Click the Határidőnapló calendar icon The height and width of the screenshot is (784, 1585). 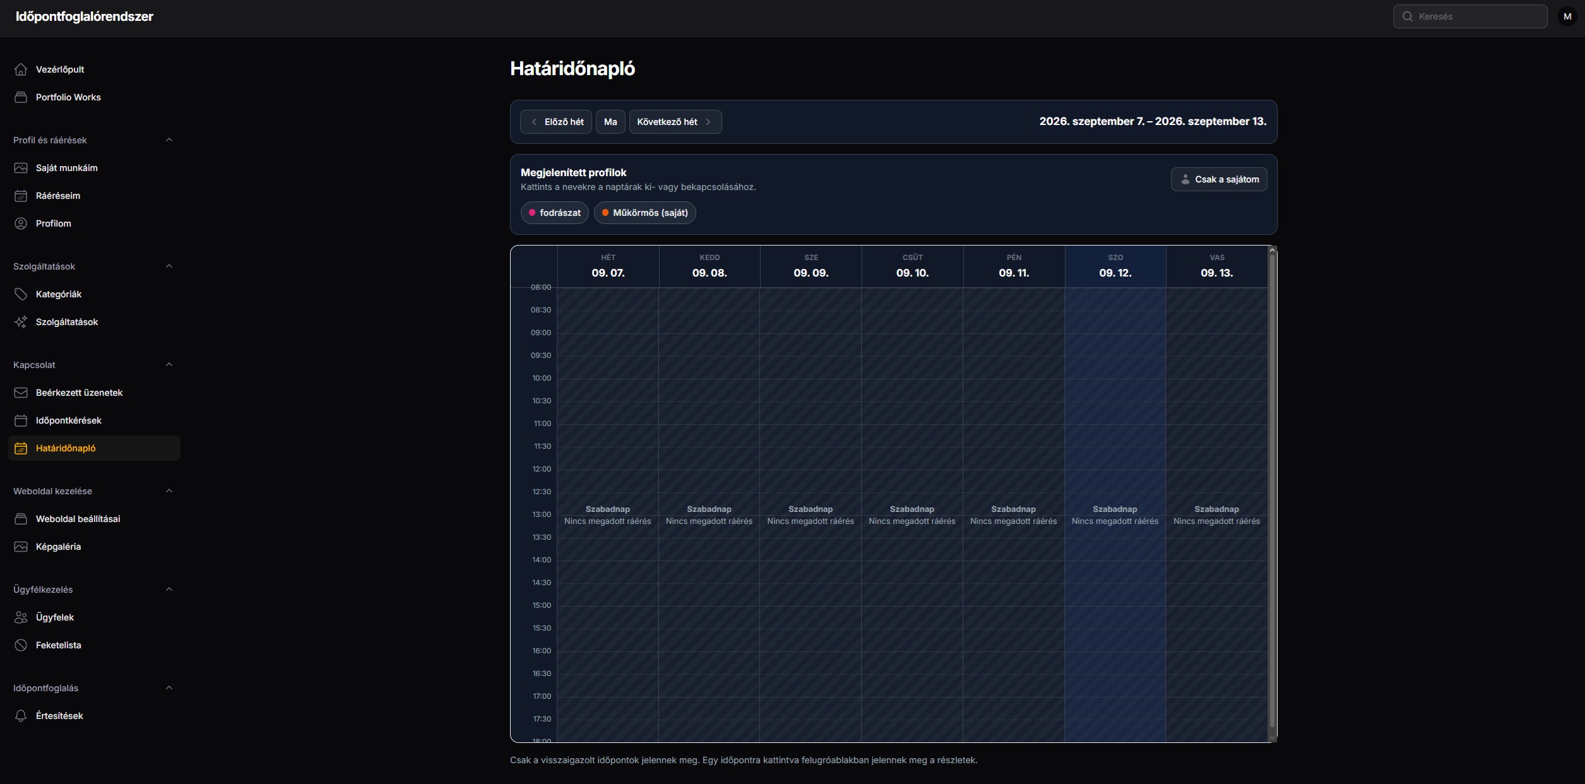point(21,448)
